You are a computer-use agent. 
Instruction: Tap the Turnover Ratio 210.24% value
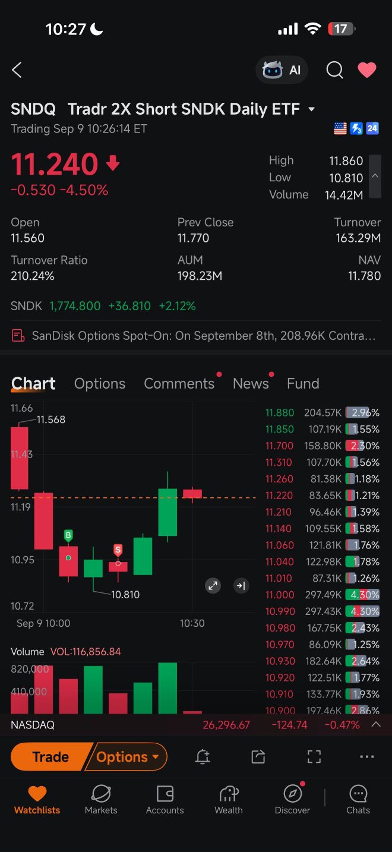click(x=33, y=276)
